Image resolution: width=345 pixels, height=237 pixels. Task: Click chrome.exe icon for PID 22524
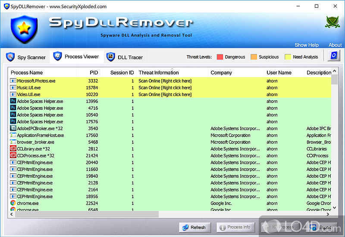click(13, 203)
